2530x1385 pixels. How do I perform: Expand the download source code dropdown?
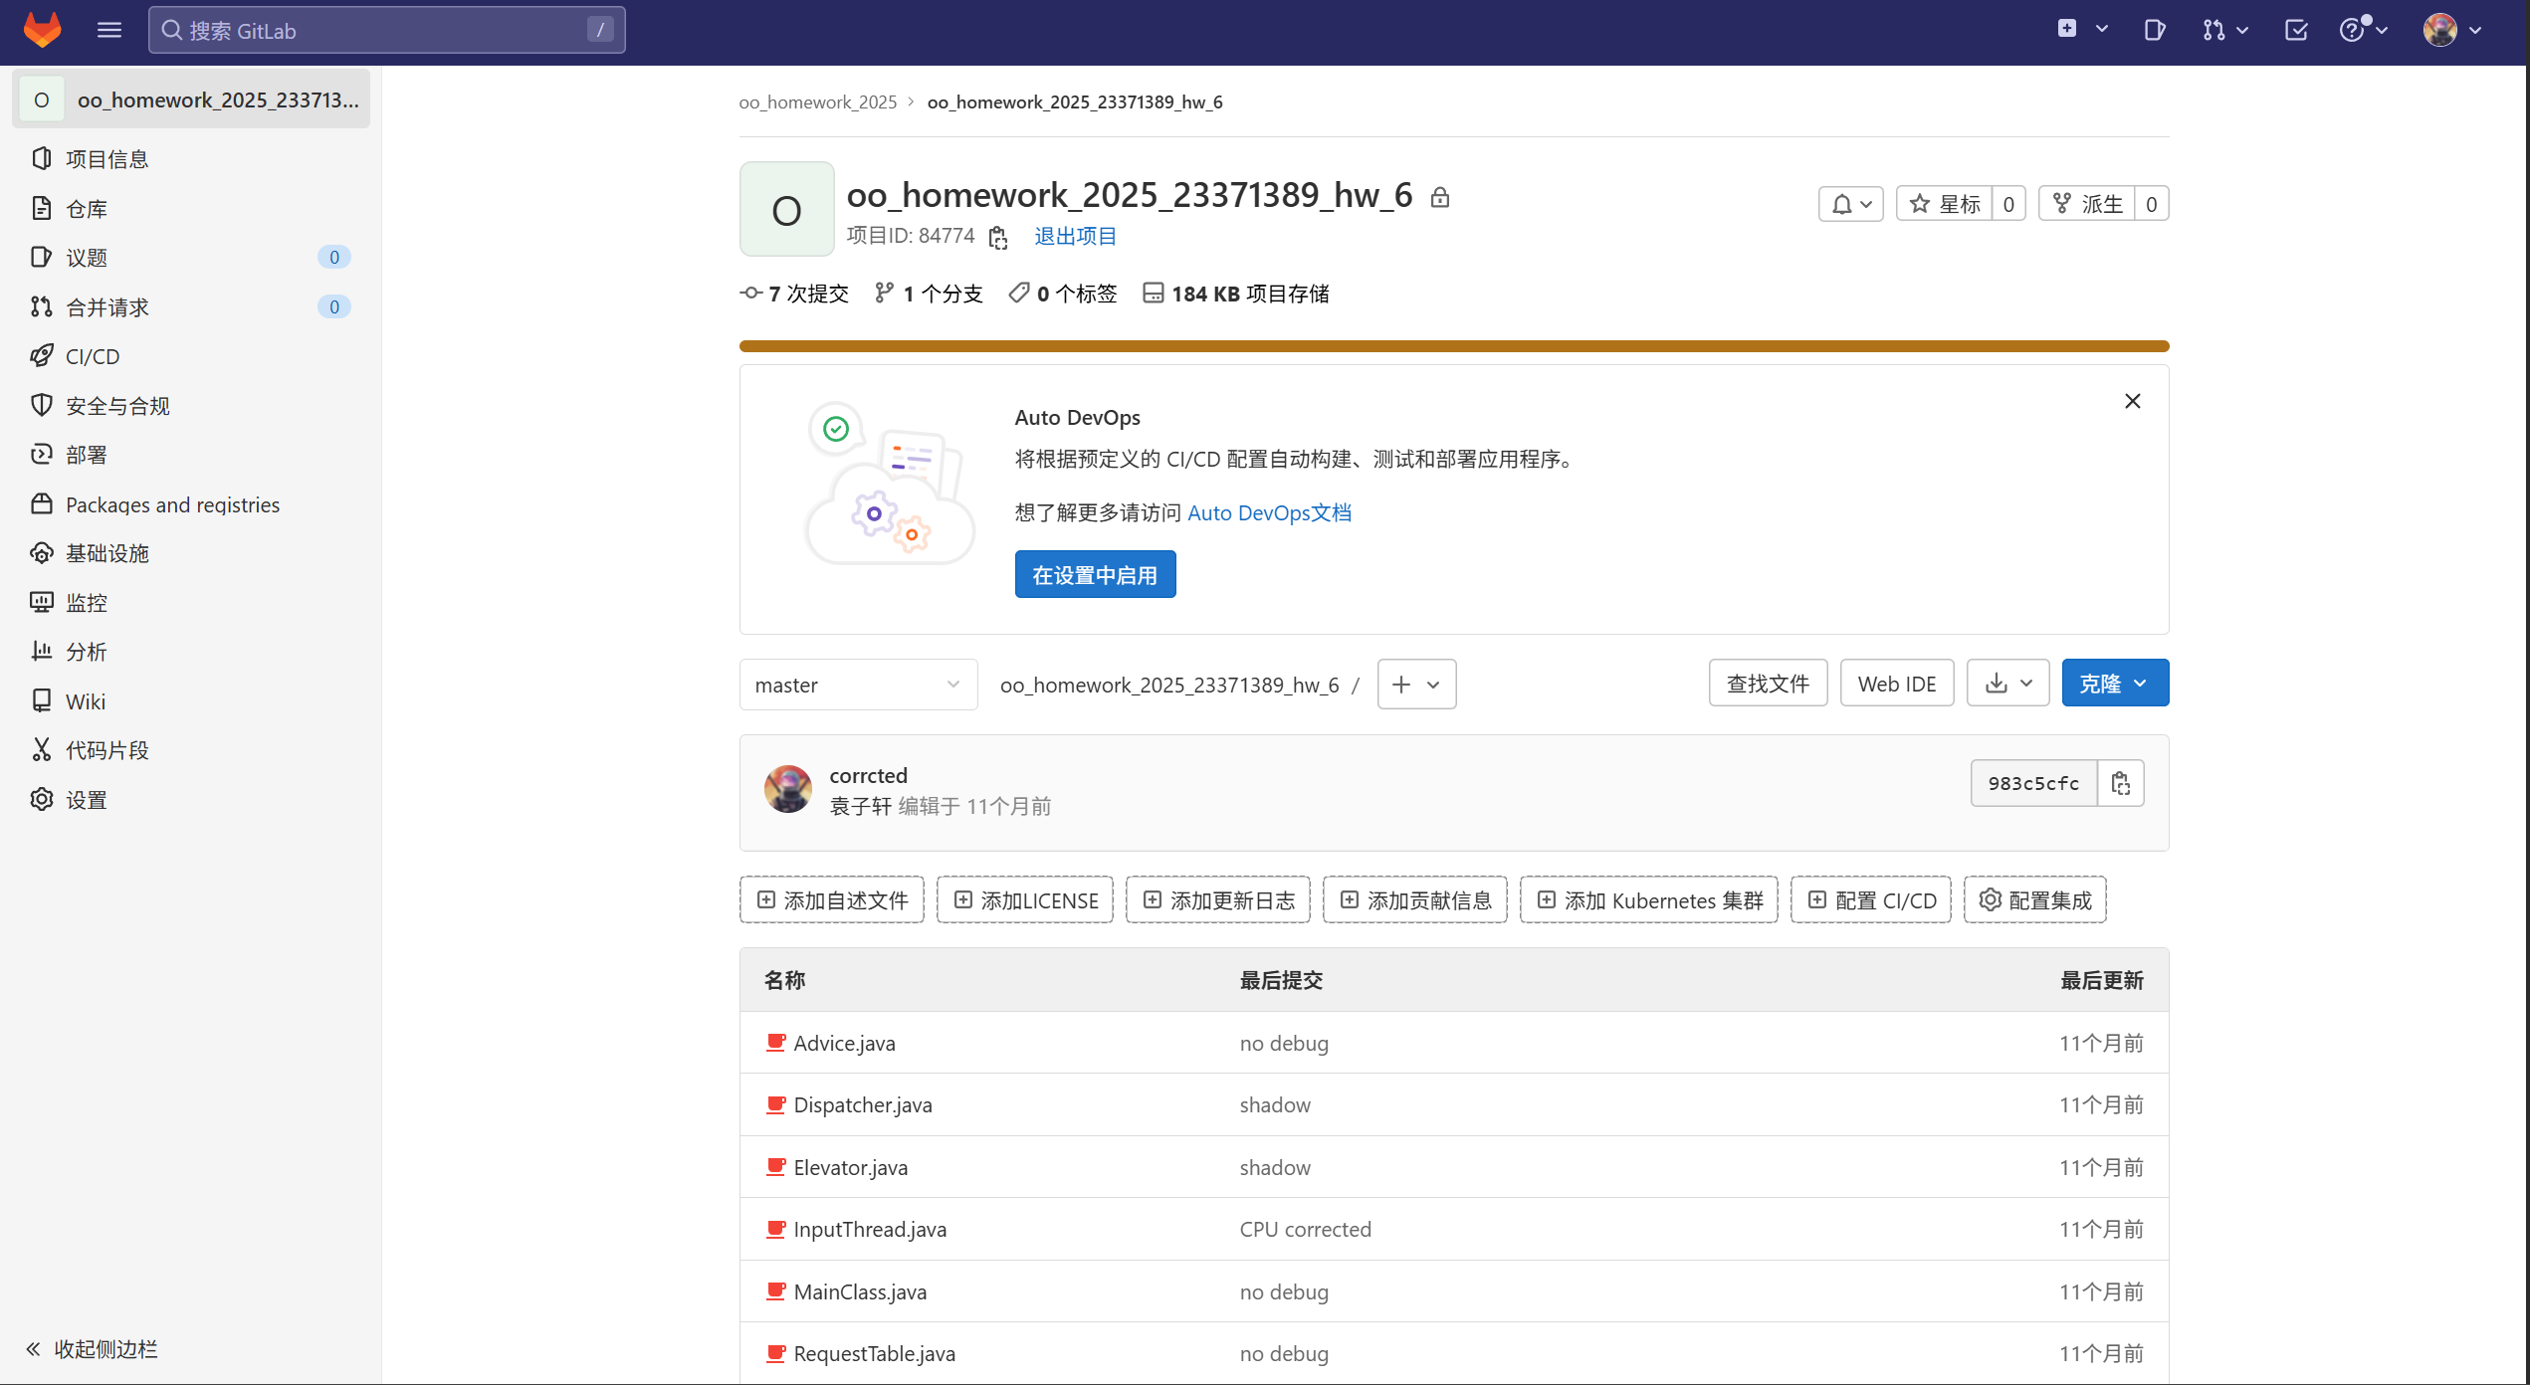pyautogui.click(x=2007, y=684)
